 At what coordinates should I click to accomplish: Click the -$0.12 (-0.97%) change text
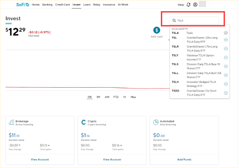(x=40, y=32)
